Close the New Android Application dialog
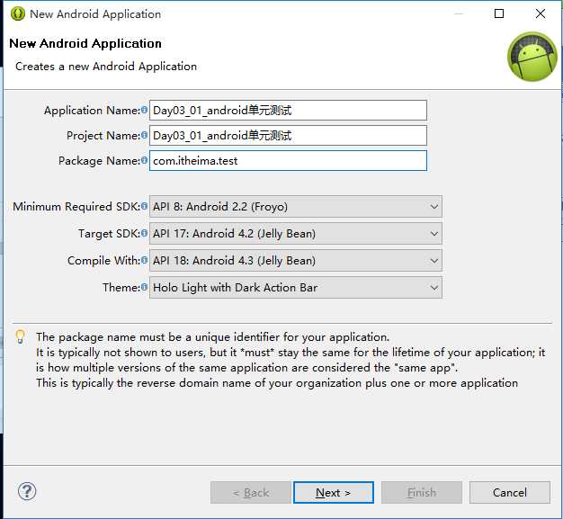This screenshot has height=519, width=563. (x=541, y=13)
